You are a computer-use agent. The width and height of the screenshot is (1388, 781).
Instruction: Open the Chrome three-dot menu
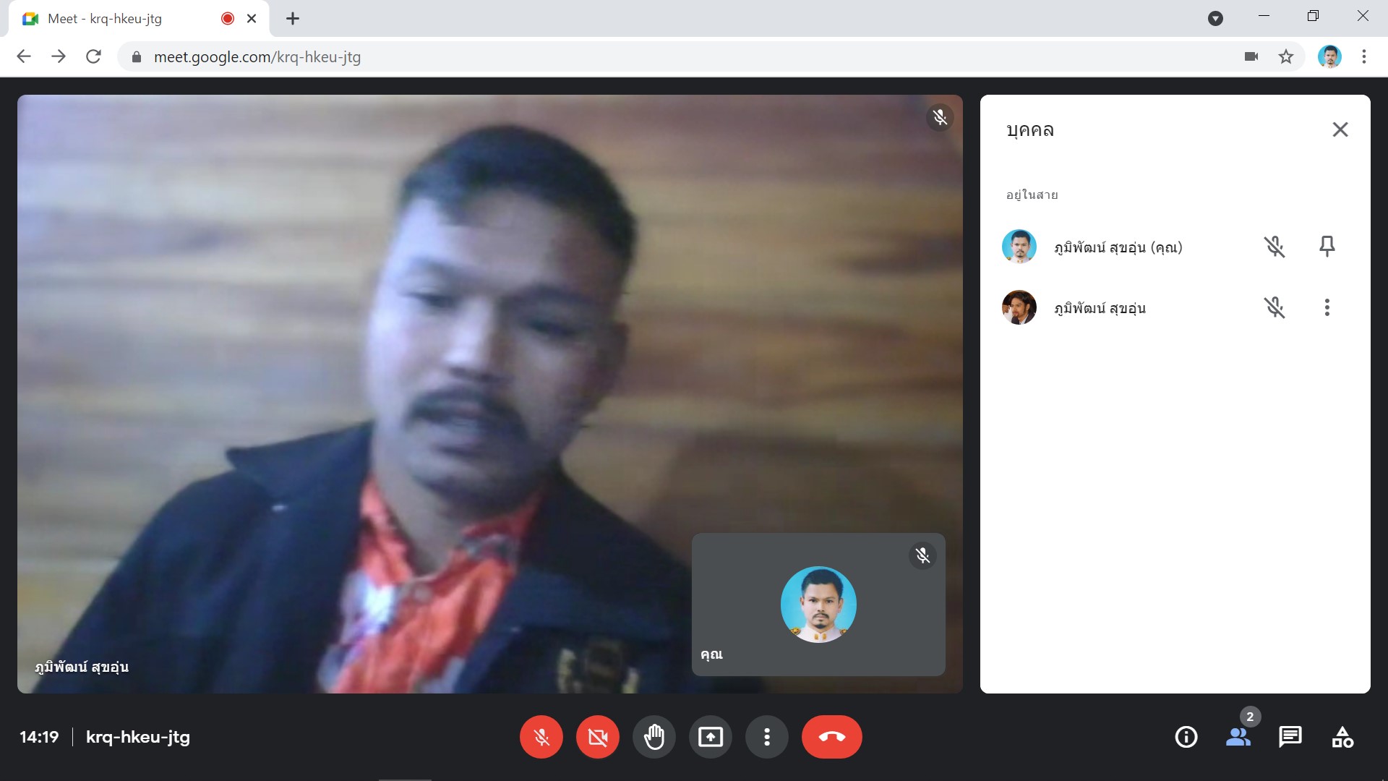coord(1363,56)
